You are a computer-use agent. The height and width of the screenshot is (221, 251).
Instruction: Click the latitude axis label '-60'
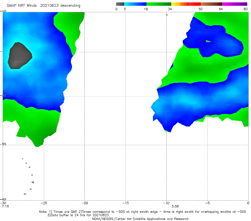3,199
